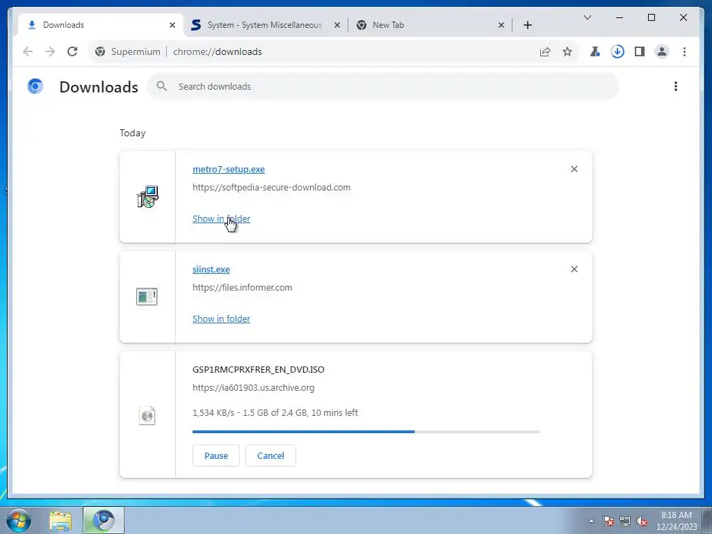Open the toolbar downloads bubble icon
712x534 pixels.
point(617,51)
